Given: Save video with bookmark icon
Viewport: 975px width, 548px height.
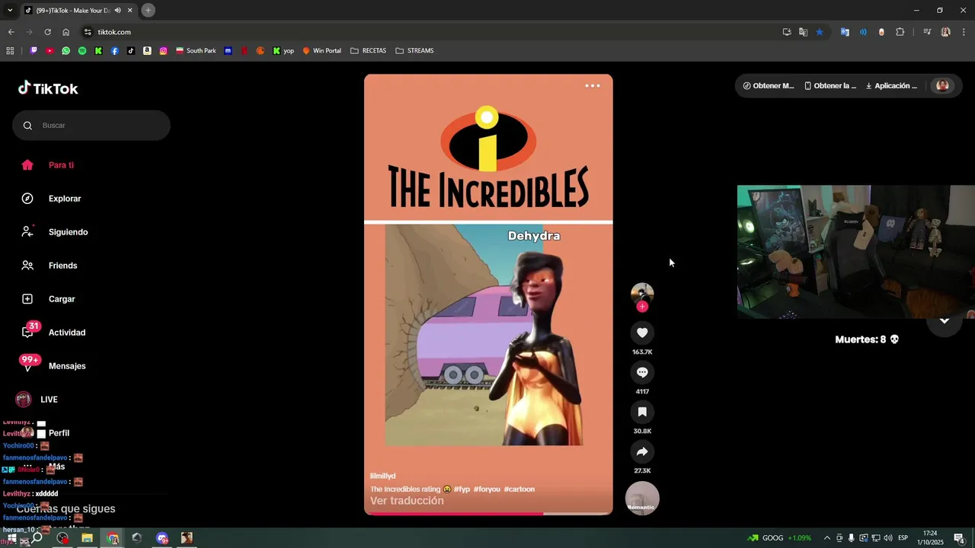Looking at the screenshot, I should (642, 412).
